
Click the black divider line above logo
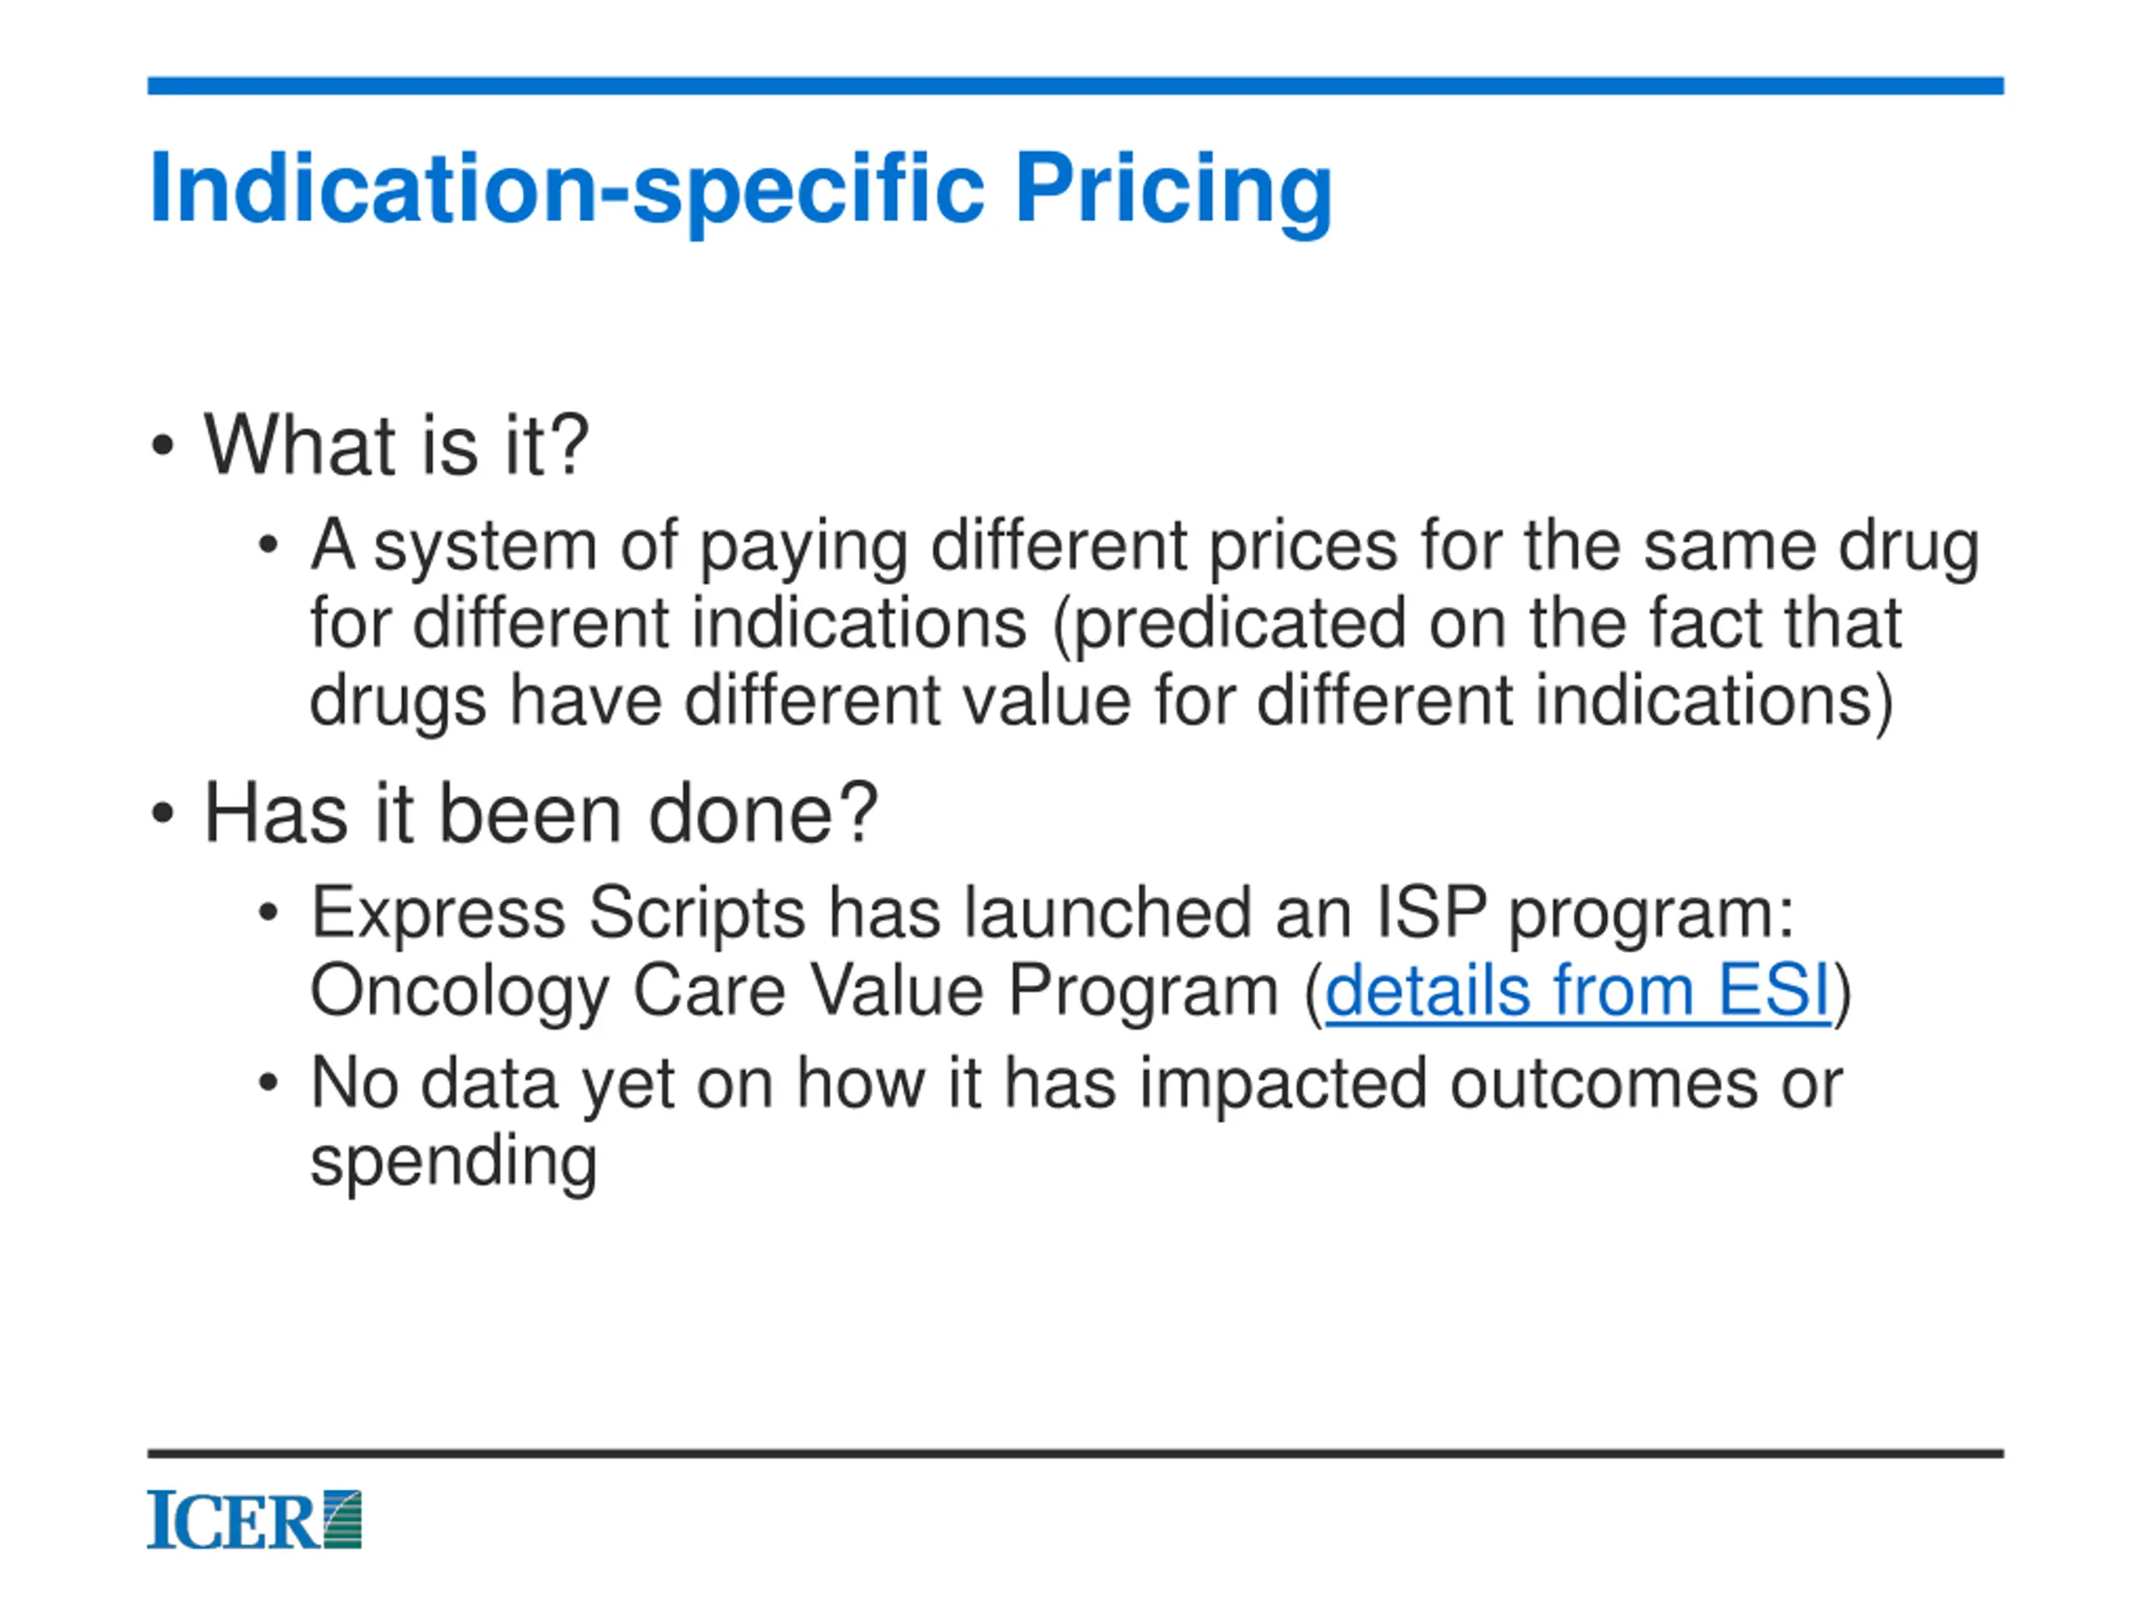pos(1076,1453)
